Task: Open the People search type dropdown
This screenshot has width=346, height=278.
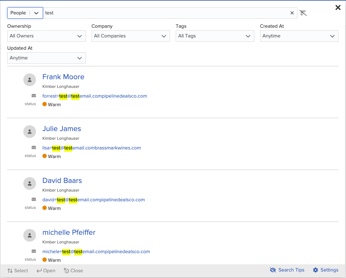Action: [x=25, y=13]
